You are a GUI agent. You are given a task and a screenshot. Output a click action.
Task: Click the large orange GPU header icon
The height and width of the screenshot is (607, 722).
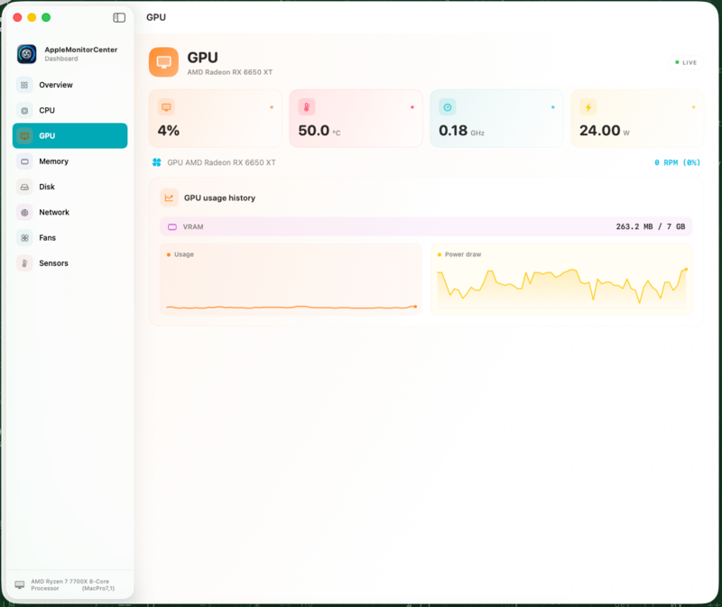(163, 62)
